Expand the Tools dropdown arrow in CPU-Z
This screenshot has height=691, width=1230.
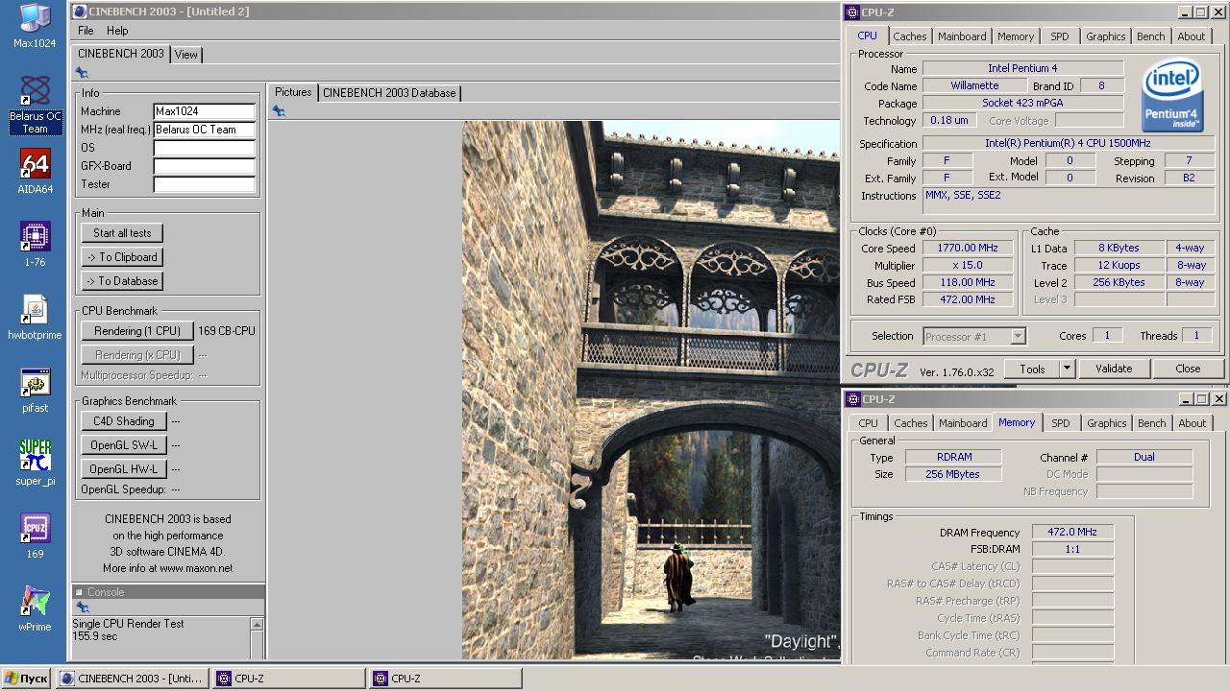[1067, 369]
